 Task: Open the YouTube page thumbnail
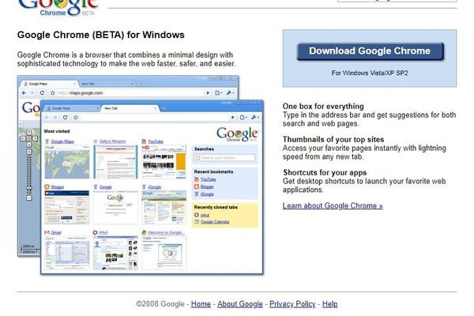pos(164,162)
